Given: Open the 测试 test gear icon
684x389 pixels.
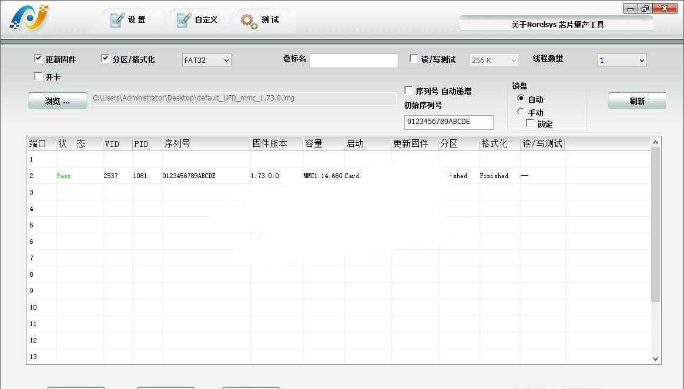Looking at the screenshot, I should [249, 21].
